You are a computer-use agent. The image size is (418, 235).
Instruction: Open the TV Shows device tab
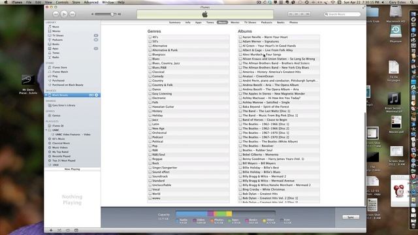pos(250,22)
